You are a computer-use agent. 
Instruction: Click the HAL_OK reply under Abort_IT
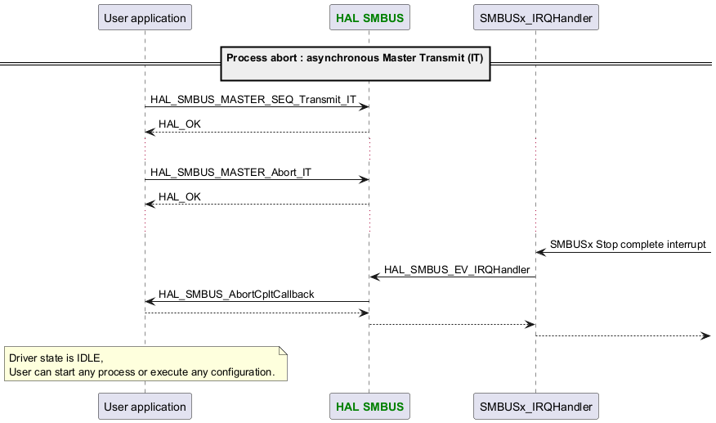[180, 197]
